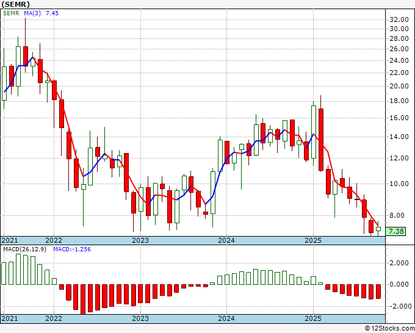
Task: Click the deepest red MACD bar in 2022
Action: click(x=83, y=299)
